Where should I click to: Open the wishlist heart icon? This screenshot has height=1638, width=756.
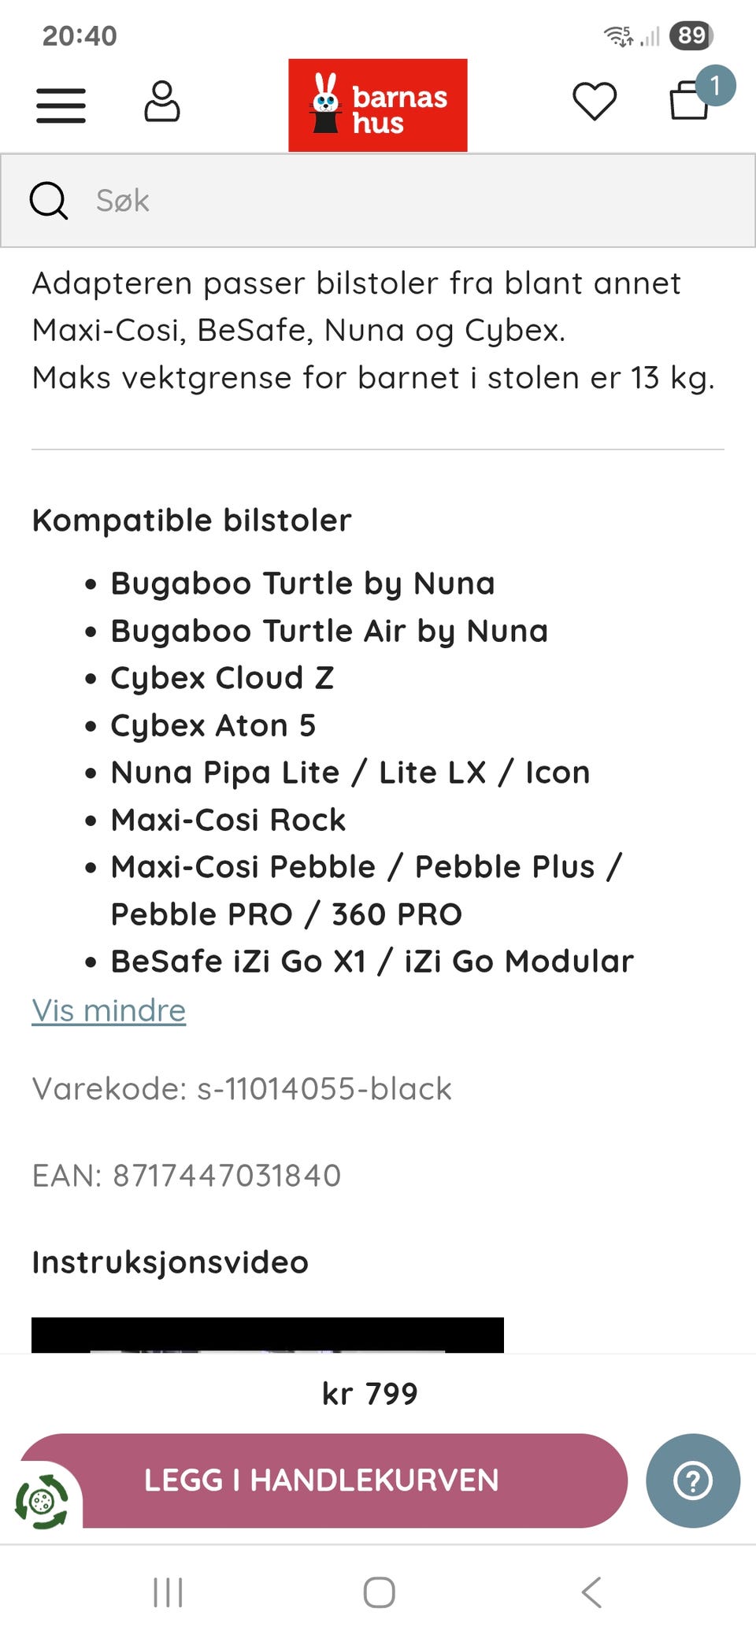(x=595, y=102)
